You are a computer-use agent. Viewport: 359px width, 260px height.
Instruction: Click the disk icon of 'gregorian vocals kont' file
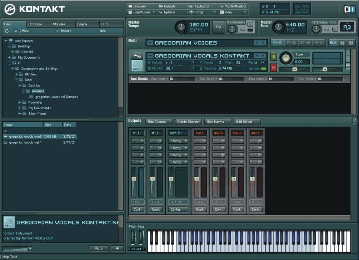(x=5, y=136)
